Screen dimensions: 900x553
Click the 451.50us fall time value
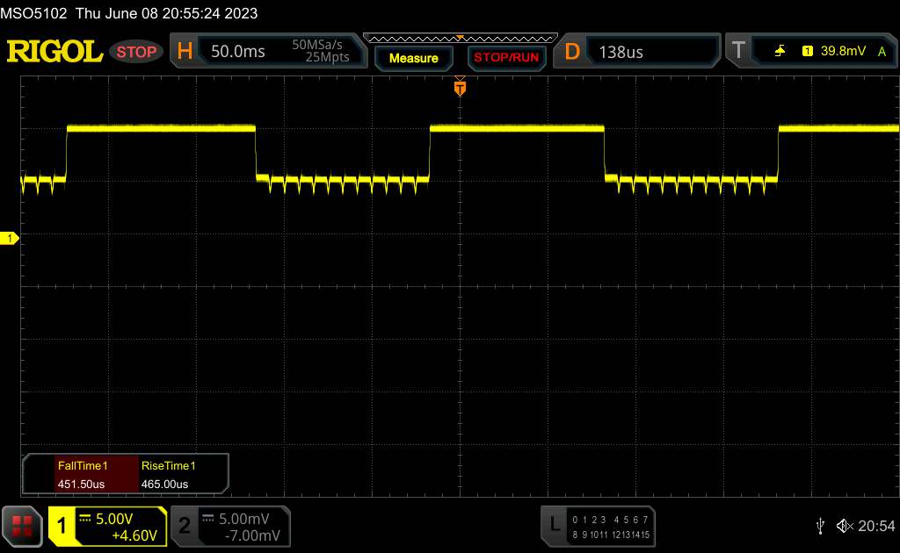81,484
